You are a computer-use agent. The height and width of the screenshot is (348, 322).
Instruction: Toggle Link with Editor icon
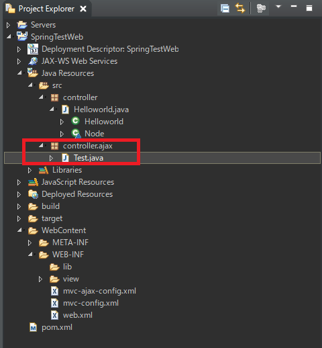[x=240, y=9]
